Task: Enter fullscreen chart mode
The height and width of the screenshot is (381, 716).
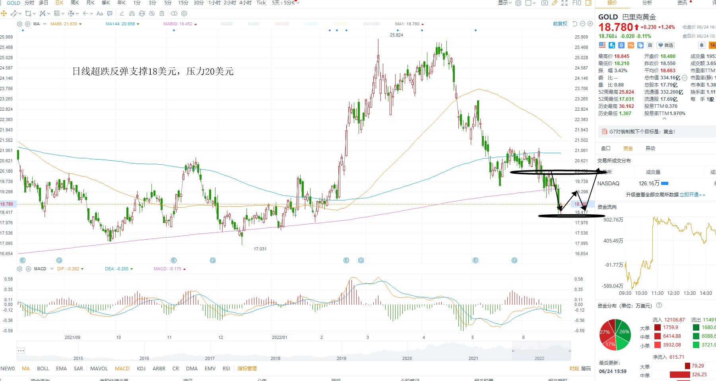Action: [565, 3]
